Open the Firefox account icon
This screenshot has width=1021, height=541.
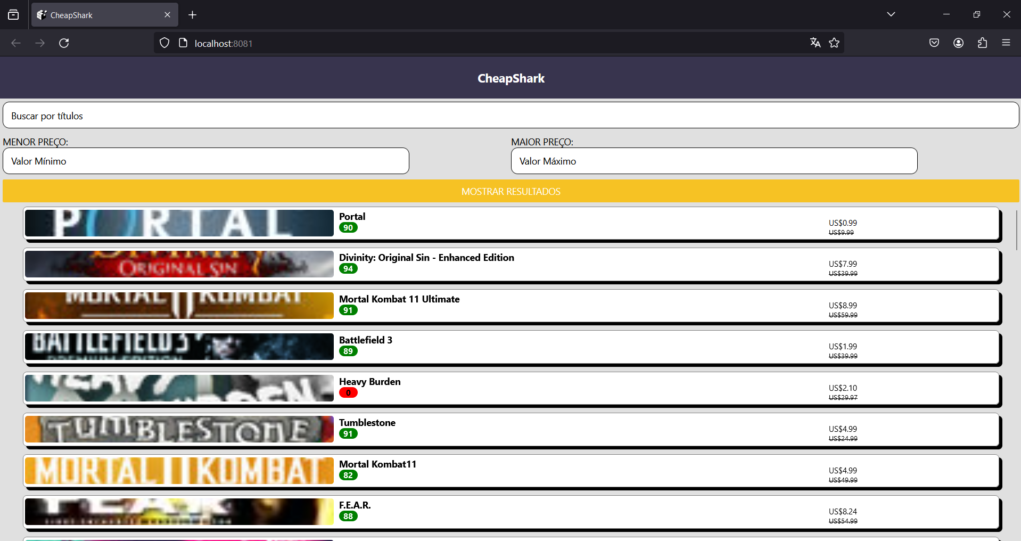pyautogui.click(x=958, y=43)
